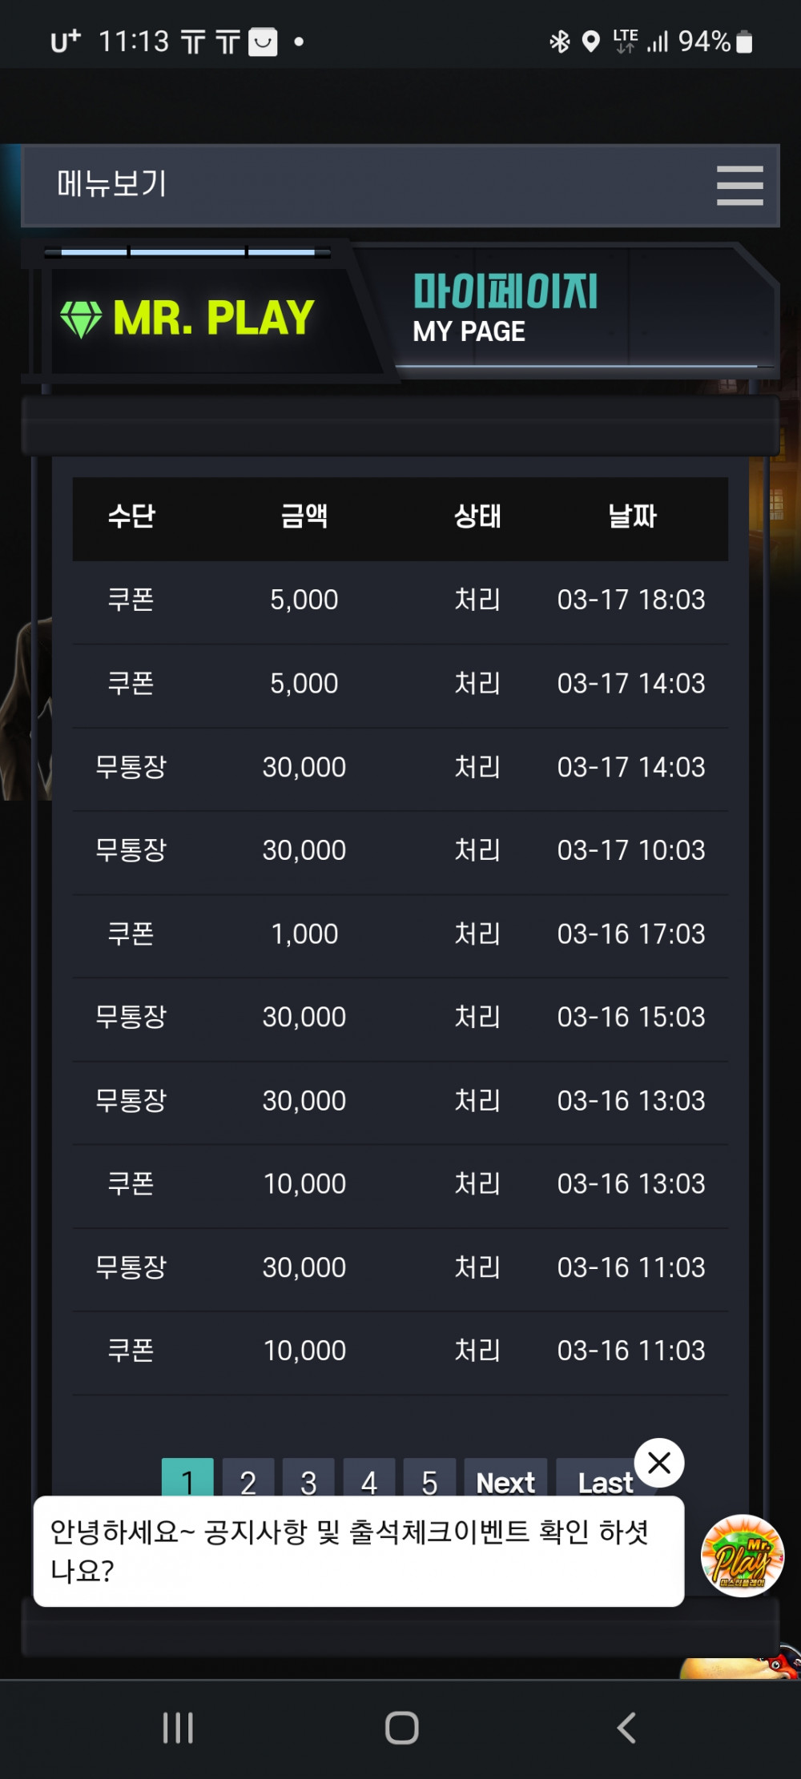
Task: Open the hamburger menu icon
Action: [x=739, y=186]
